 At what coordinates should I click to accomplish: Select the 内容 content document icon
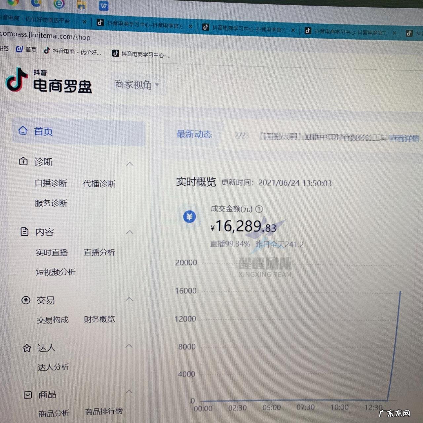point(25,232)
